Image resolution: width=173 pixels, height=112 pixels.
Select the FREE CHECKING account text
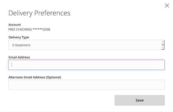click(x=20, y=30)
